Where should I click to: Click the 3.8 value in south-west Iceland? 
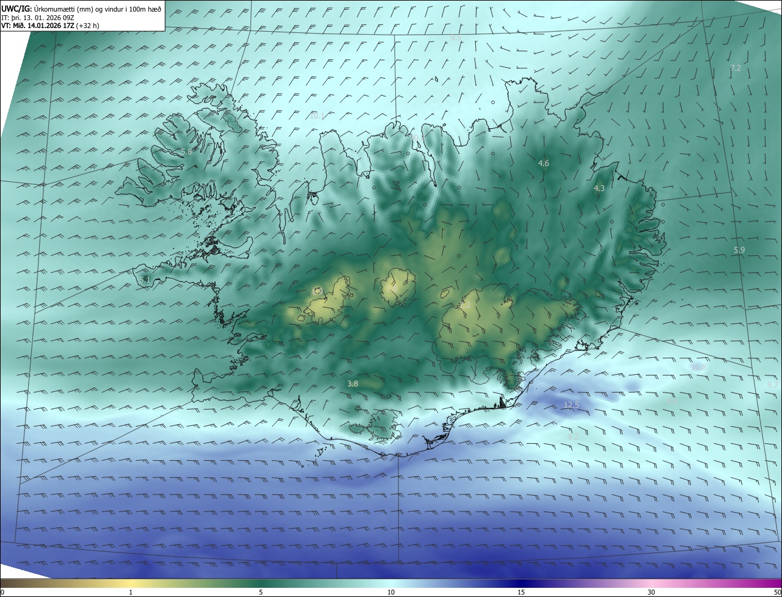click(353, 383)
